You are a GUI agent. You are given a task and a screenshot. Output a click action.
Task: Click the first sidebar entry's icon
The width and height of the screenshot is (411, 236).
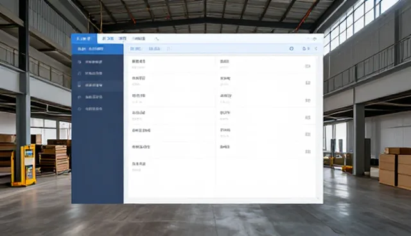[80, 62]
